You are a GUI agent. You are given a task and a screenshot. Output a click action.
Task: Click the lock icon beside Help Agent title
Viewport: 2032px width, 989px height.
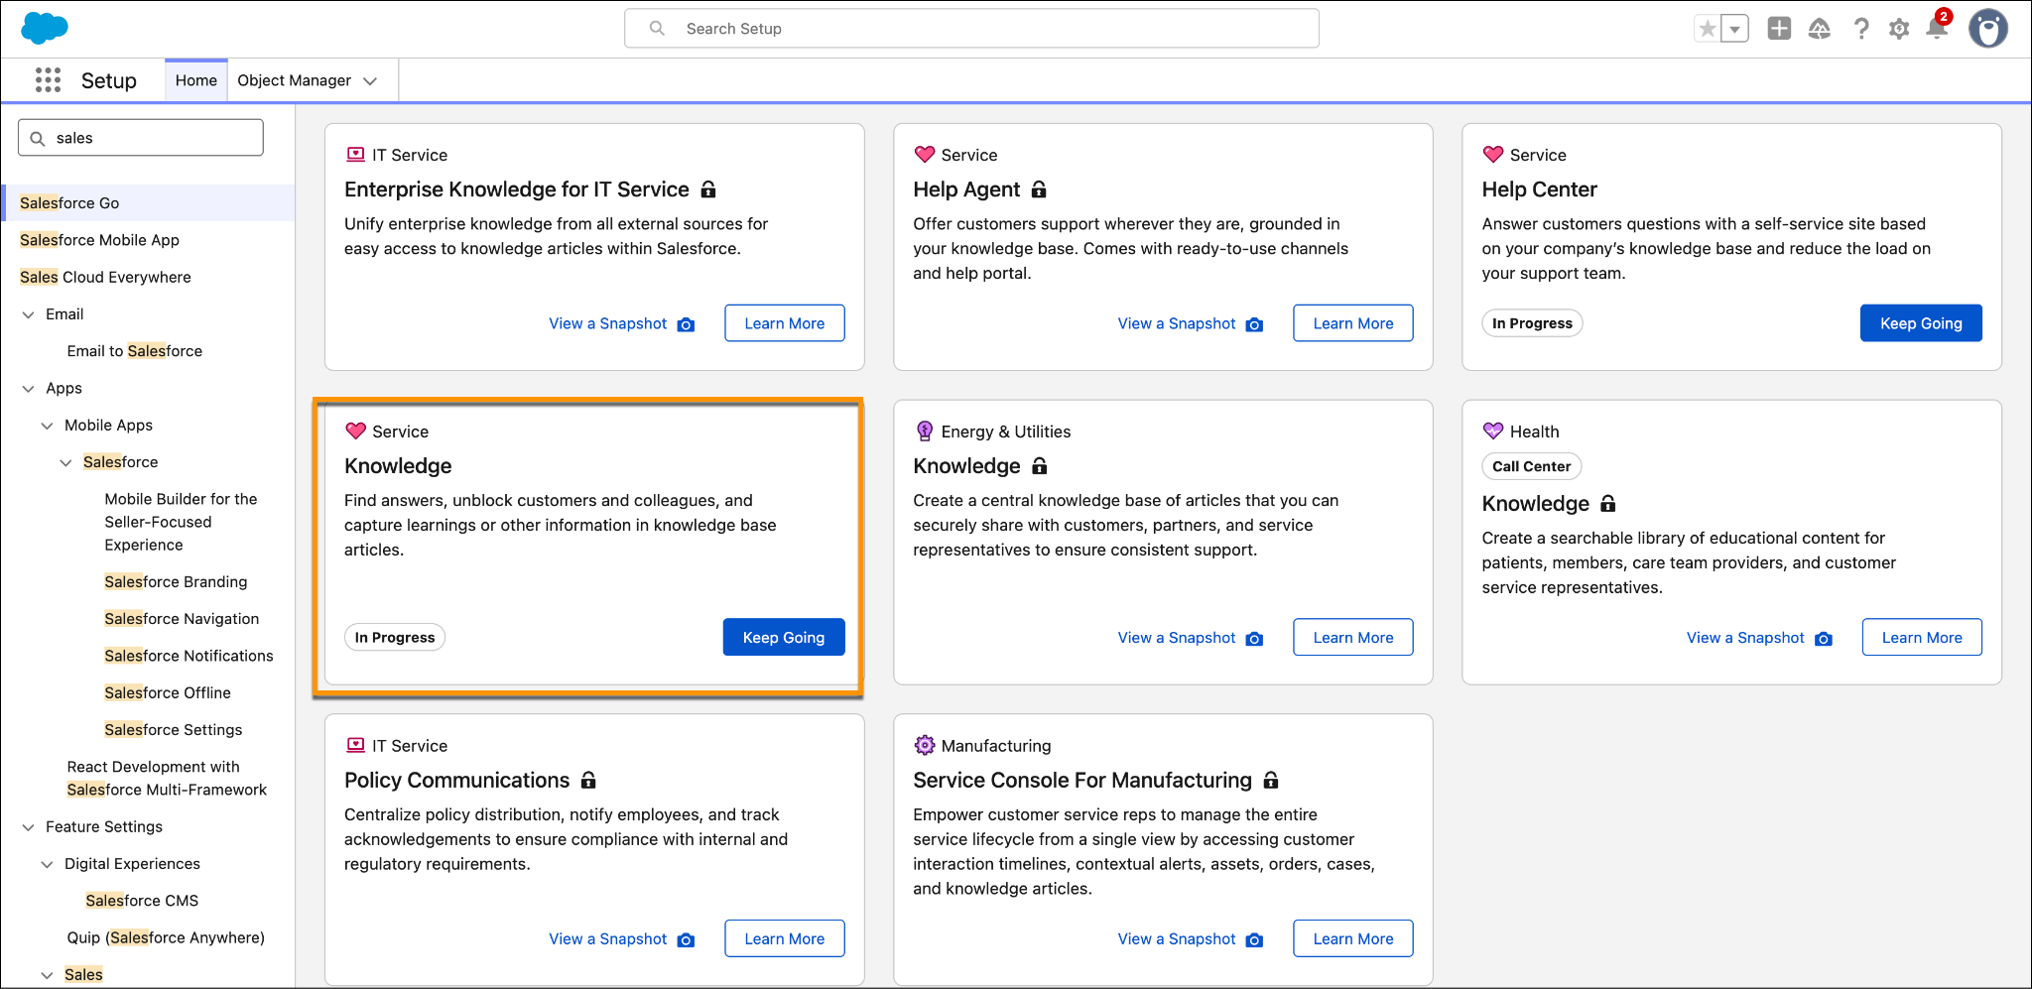1039,188
